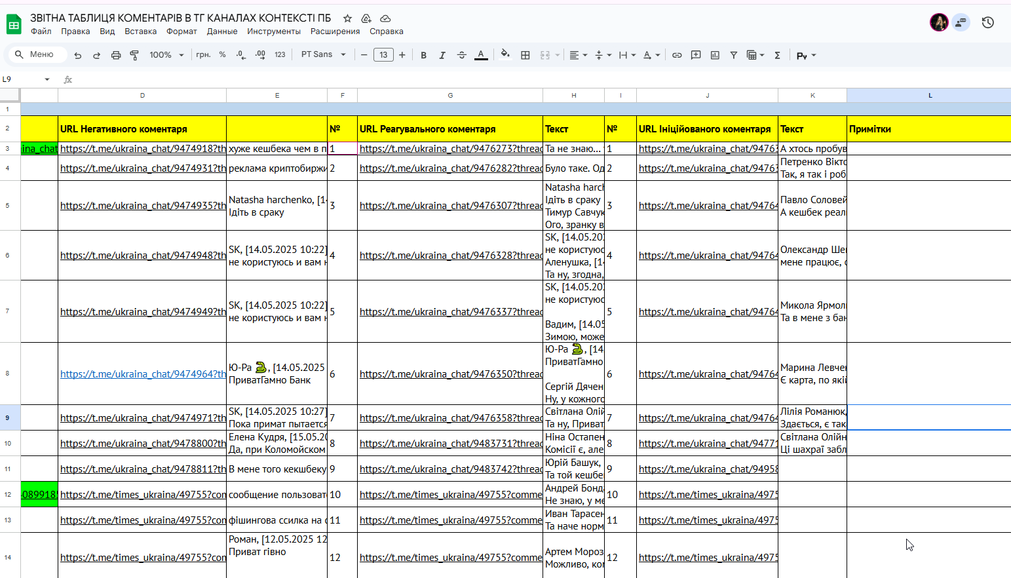Open the Справка menu

click(387, 31)
